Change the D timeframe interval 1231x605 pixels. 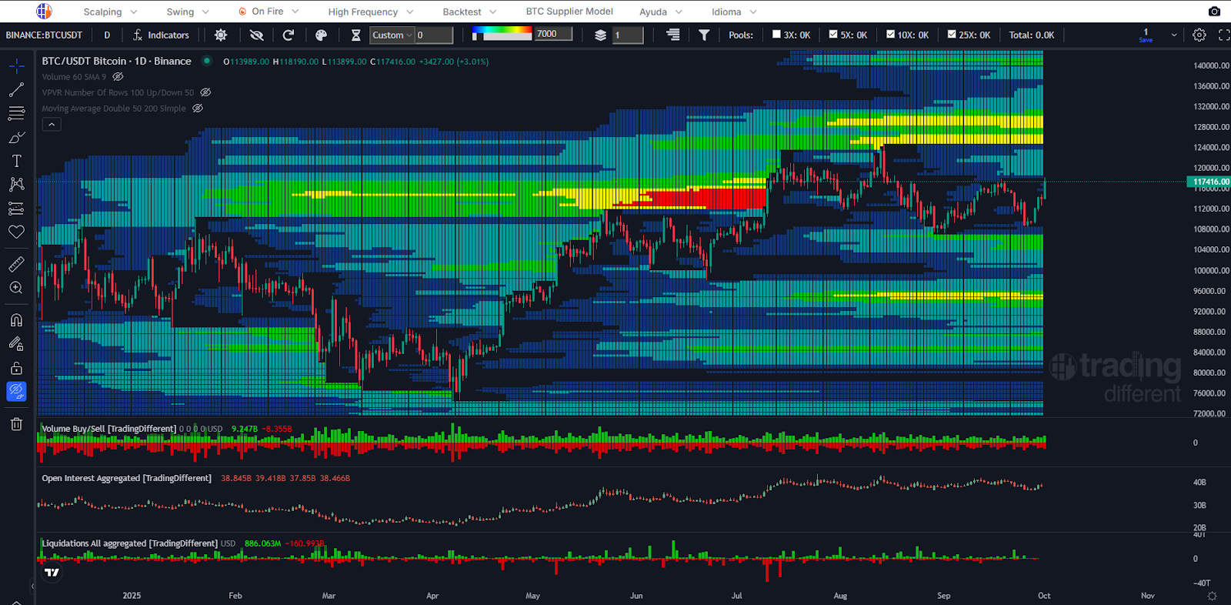(107, 35)
